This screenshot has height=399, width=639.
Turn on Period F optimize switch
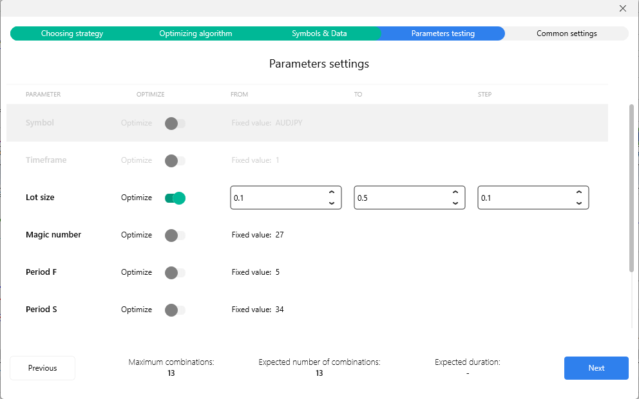click(x=175, y=273)
